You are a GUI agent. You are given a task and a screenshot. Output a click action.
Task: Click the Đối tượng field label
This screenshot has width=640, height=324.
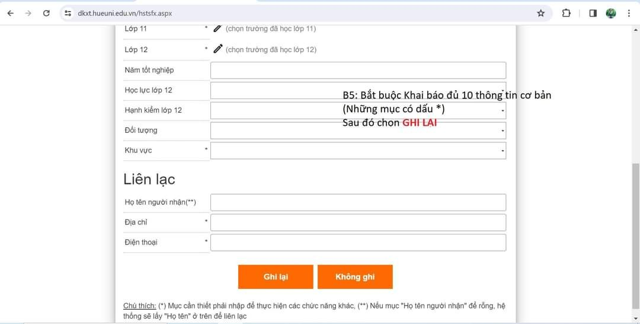[141, 130]
